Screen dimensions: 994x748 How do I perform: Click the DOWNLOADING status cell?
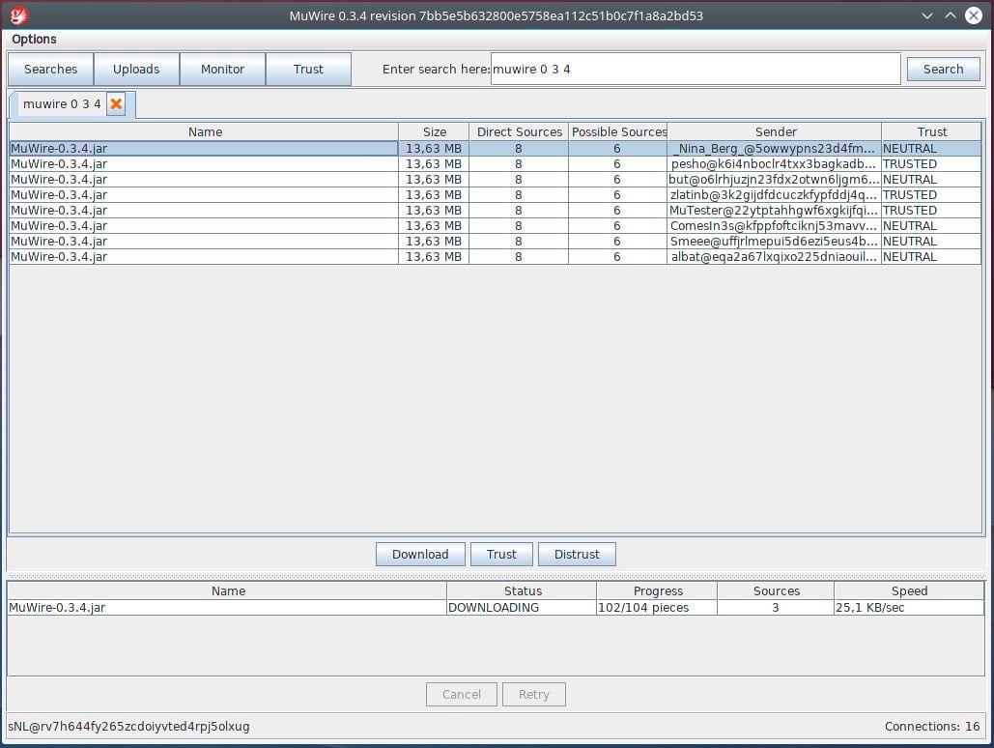521,607
